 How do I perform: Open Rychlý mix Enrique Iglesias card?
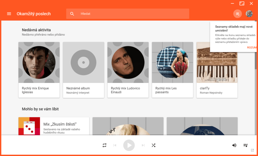coord(39,70)
